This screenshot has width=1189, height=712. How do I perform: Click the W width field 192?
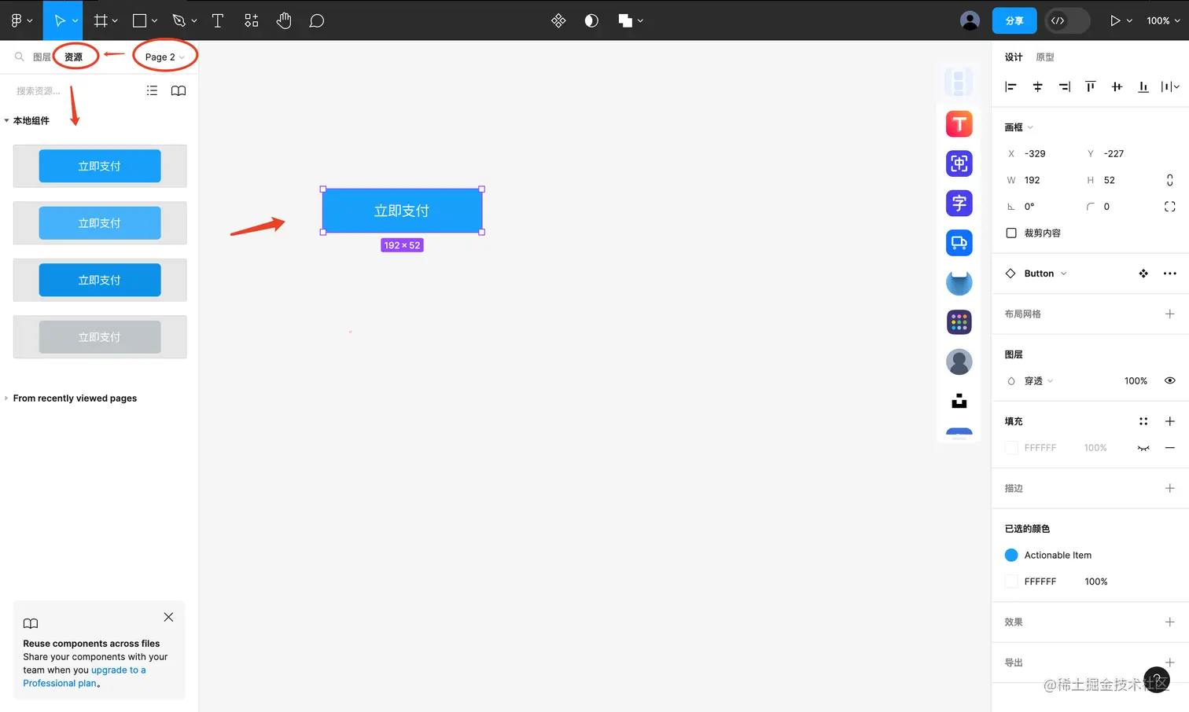(x=1038, y=180)
